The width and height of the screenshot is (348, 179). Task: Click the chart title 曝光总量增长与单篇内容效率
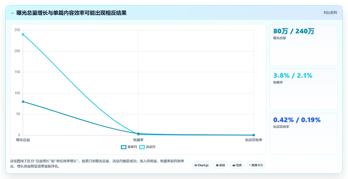(71, 13)
